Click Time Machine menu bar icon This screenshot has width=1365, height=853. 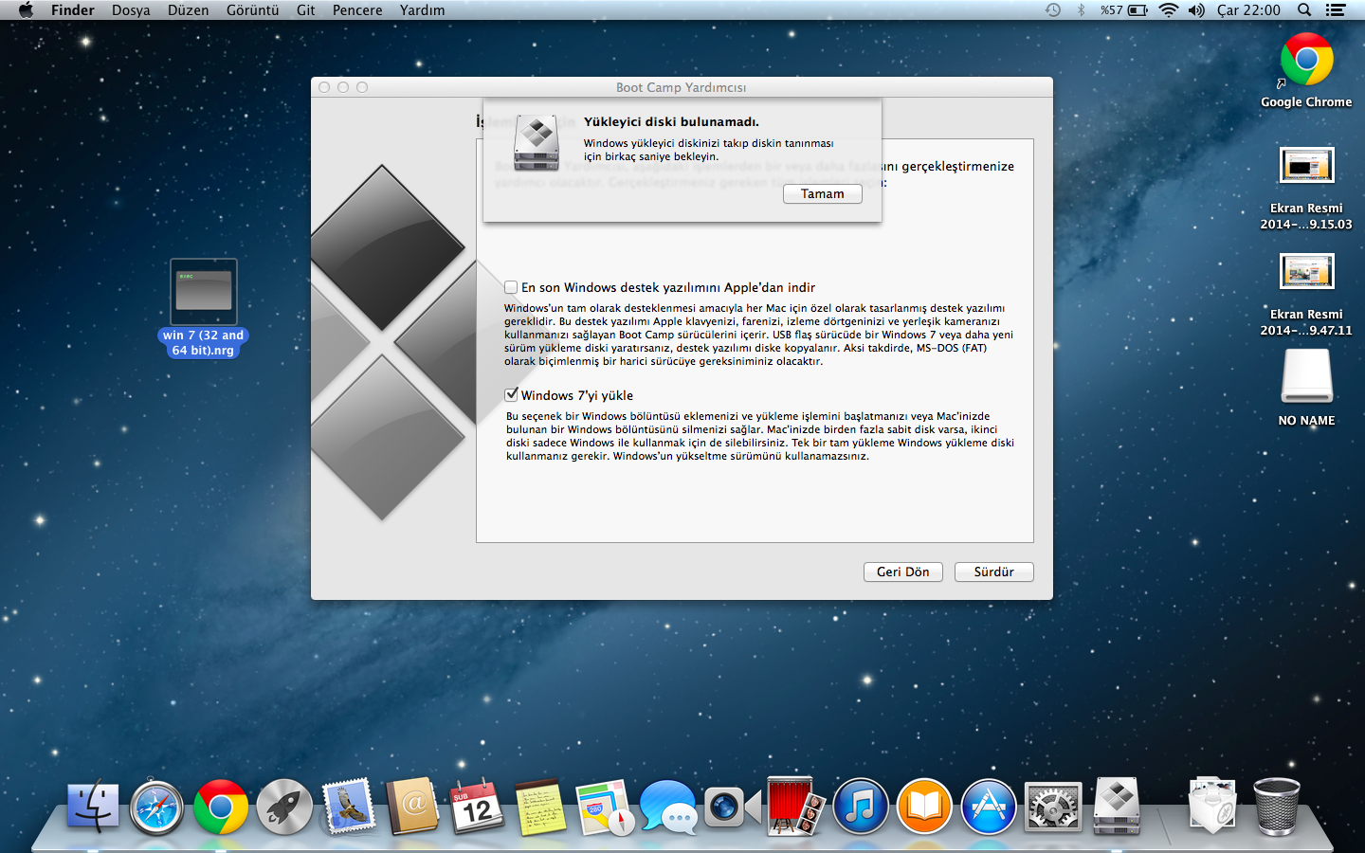point(1053,10)
